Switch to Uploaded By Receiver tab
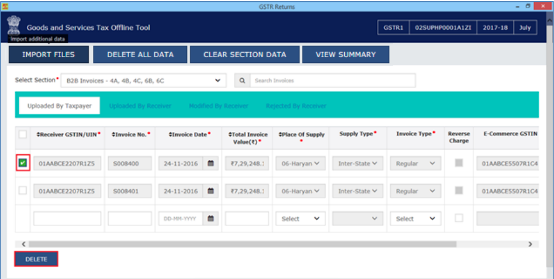Screen dimensions: 554x279 tap(140, 106)
